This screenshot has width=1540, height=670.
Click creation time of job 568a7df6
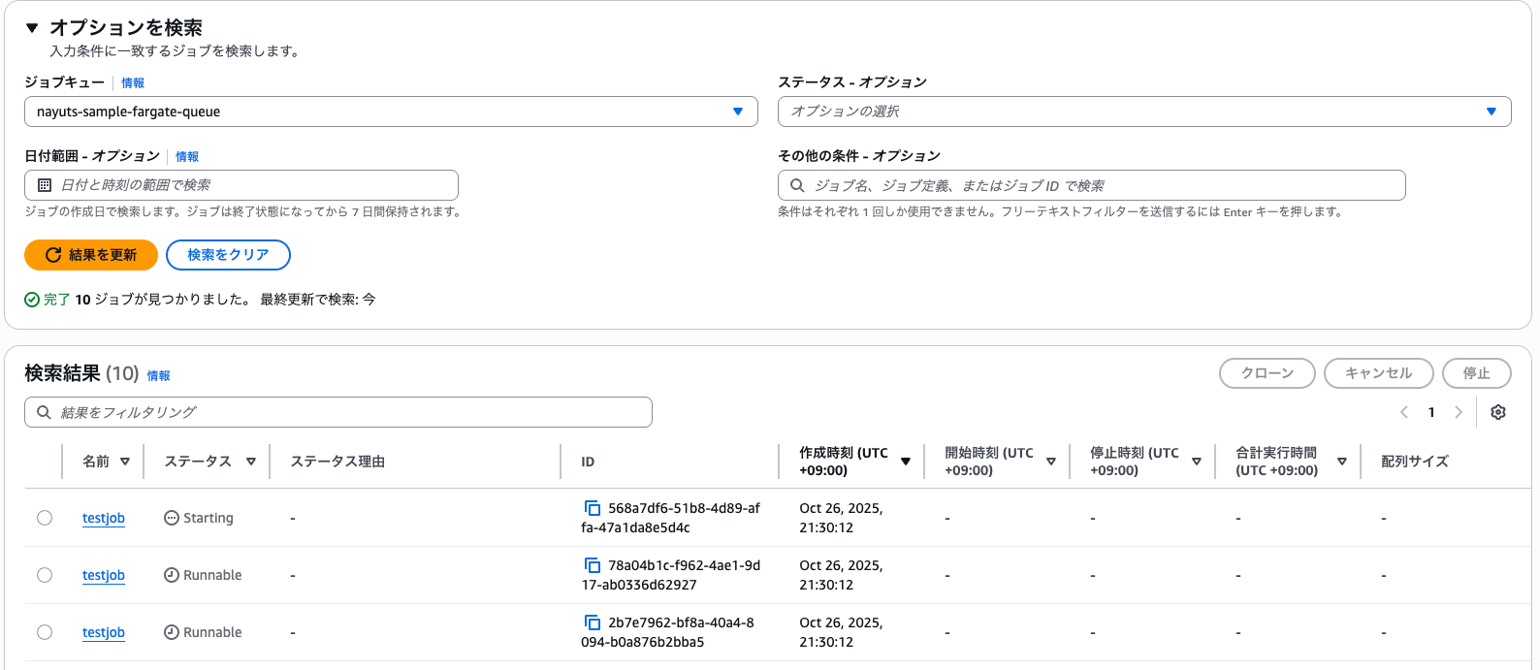point(841,518)
